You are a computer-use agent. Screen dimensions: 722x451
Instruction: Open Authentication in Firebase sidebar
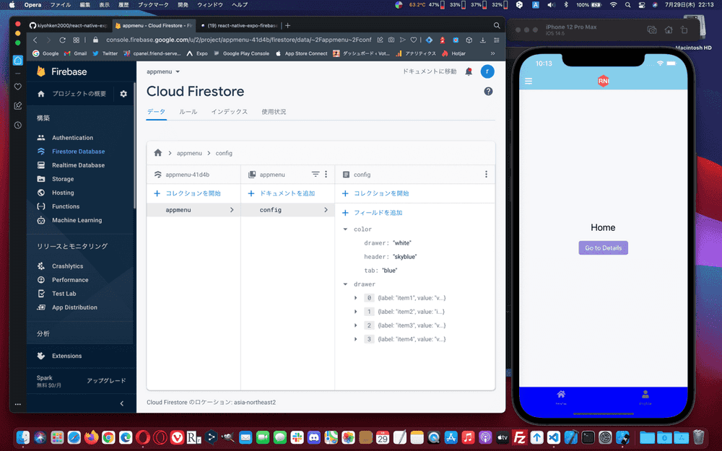pyautogui.click(x=72, y=138)
